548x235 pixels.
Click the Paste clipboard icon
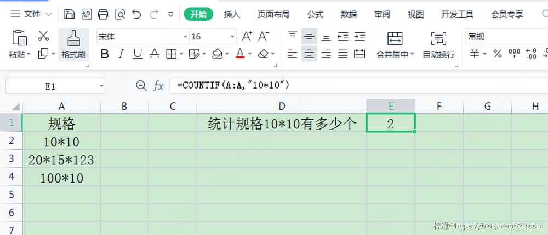19,37
